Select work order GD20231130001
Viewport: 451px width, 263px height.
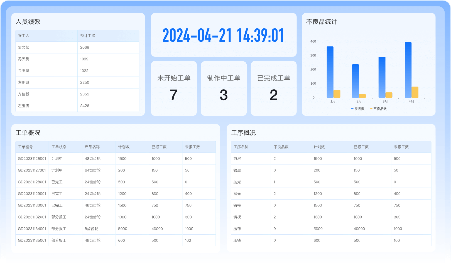click(x=32, y=205)
